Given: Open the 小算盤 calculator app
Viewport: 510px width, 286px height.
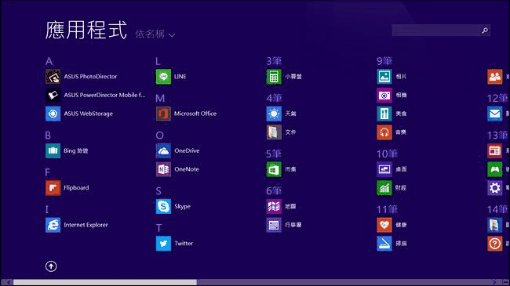Looking at the screenshot, I should 284,76.
